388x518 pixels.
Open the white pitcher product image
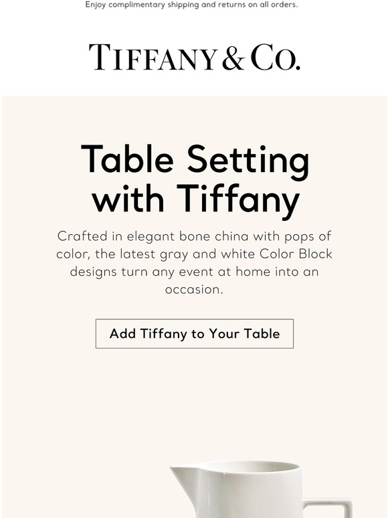click(x=261, y=490)
